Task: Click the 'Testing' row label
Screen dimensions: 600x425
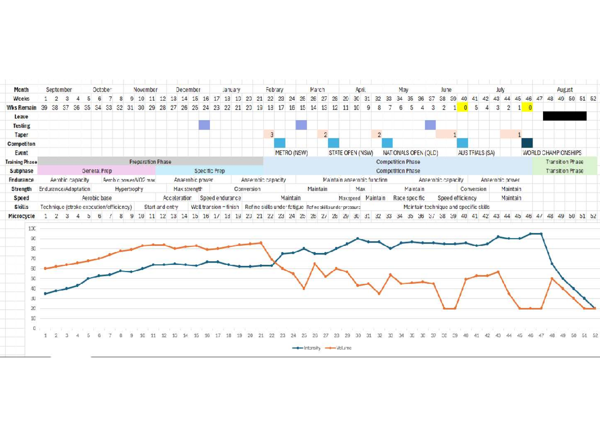Action: click(21, 125)
